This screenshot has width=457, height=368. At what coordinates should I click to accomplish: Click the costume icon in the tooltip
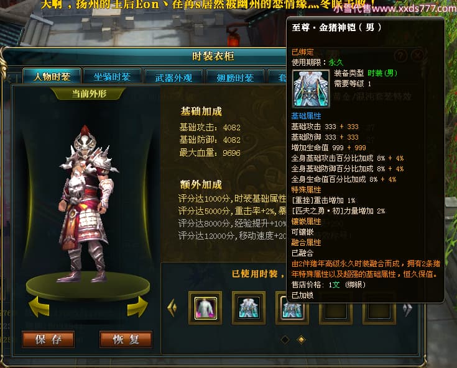tap(311, 89)
